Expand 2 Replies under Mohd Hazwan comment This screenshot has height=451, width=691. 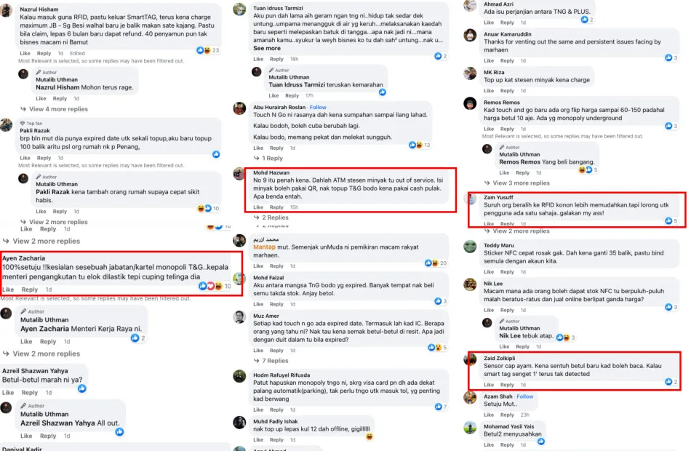[271, 217]
